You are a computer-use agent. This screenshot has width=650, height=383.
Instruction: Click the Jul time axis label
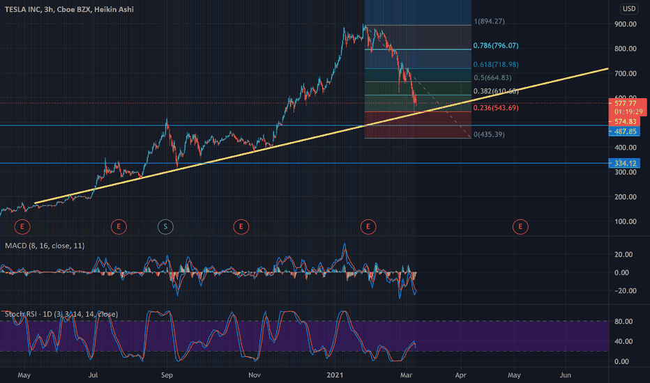click(x=93, y=375)
